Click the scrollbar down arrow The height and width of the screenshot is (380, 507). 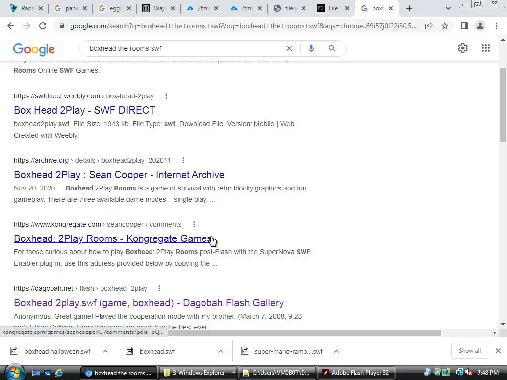coord(503,324)
